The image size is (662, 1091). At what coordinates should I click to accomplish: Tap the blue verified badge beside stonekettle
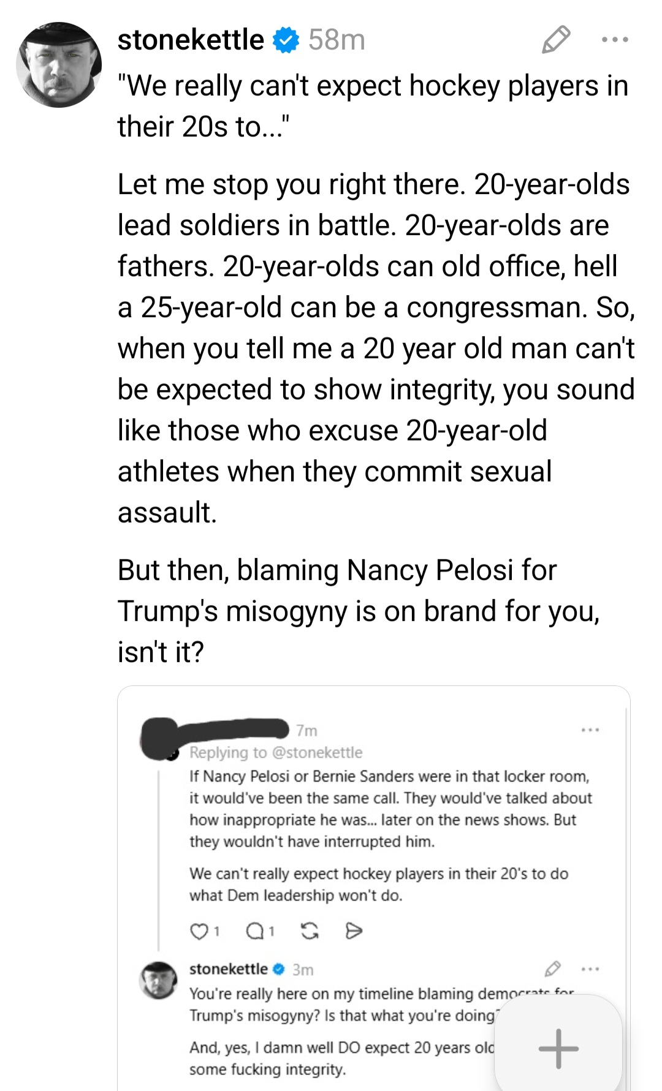(286, 40)
